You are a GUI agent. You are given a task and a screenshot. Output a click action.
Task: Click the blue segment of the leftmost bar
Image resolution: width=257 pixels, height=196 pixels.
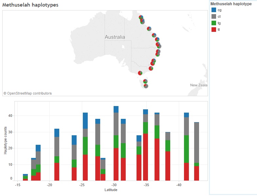click(x=25, y=175)
